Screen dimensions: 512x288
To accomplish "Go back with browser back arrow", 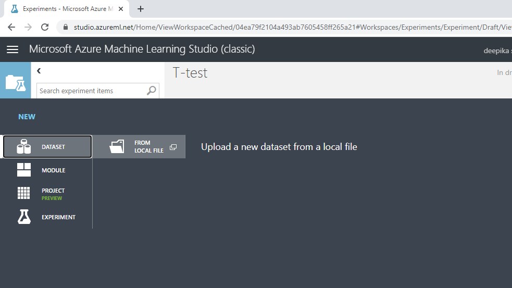I will (x=11, y=27).
